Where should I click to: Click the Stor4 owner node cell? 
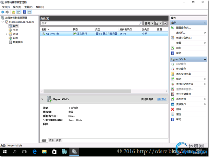pyautogui.click(x=123, y=34)
